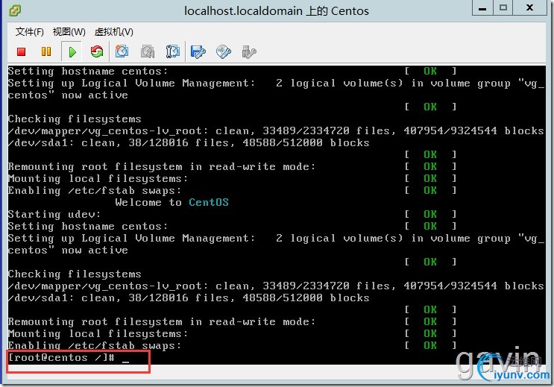
Task: Click the floppy drive connection icon
Action: pos(198,52)
